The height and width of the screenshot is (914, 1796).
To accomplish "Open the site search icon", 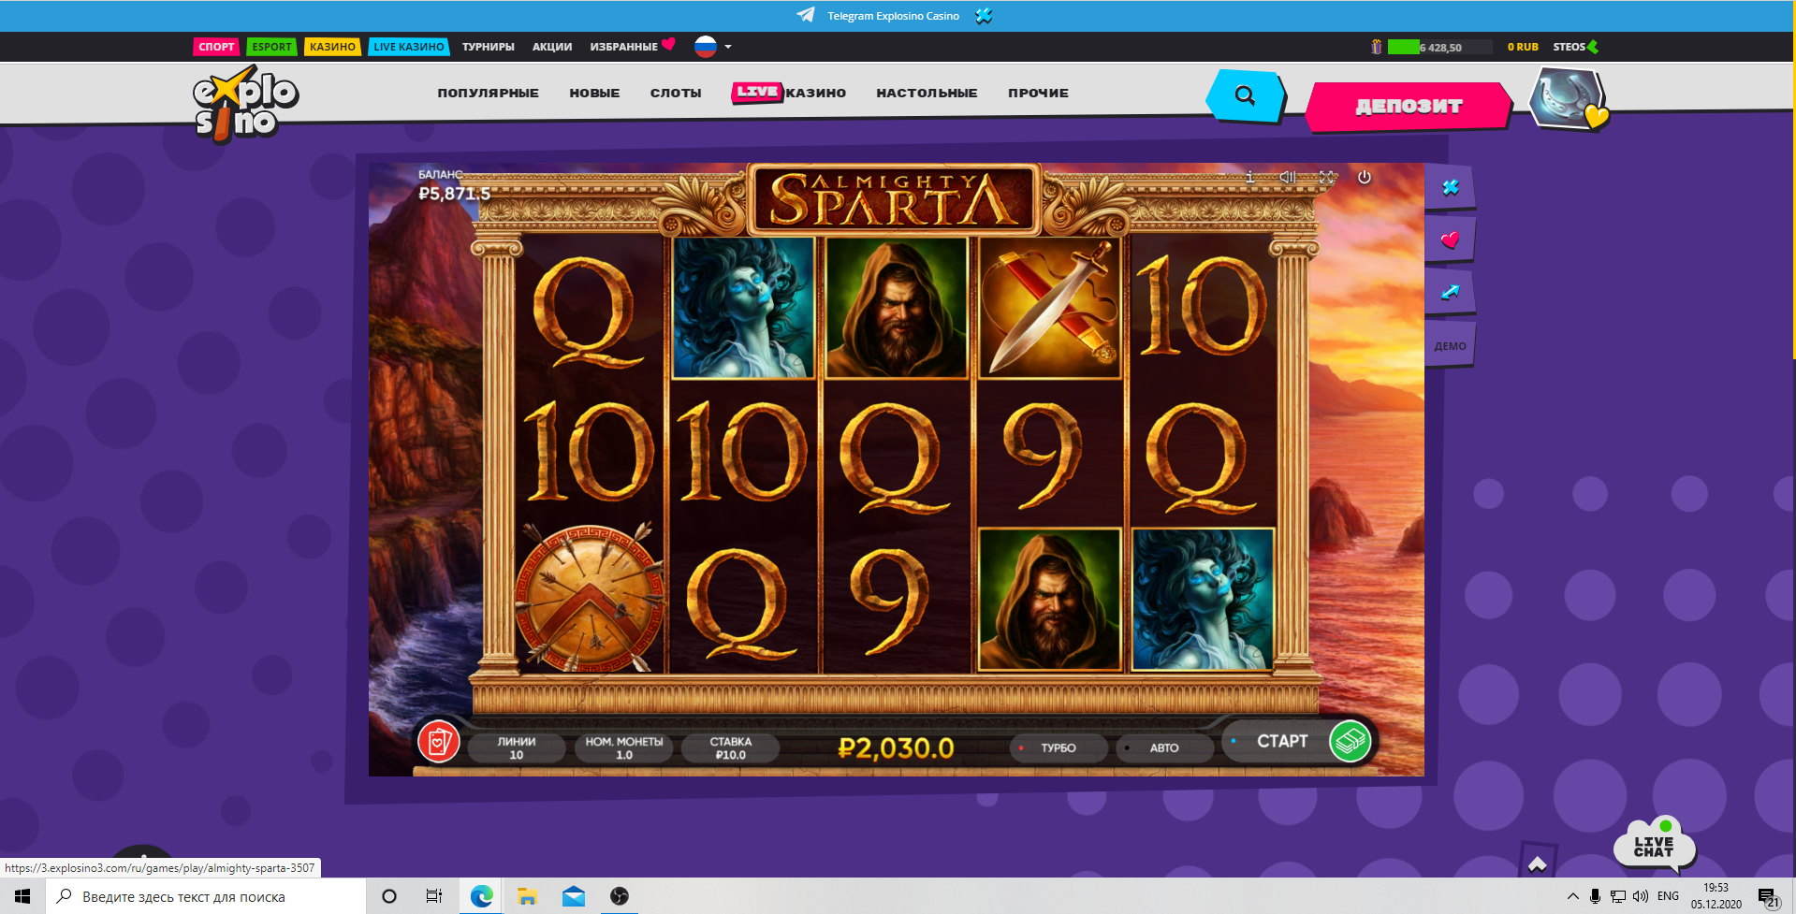I will click(1245, 95).
